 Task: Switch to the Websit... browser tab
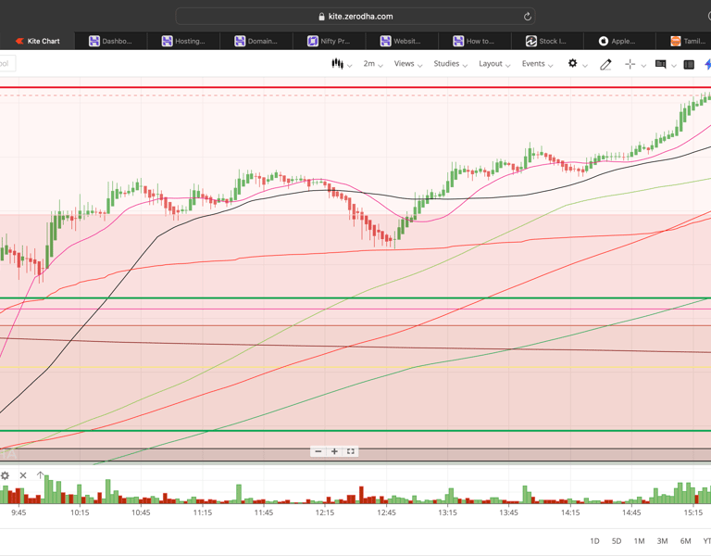pyautogui.click(x=402, y=41)
